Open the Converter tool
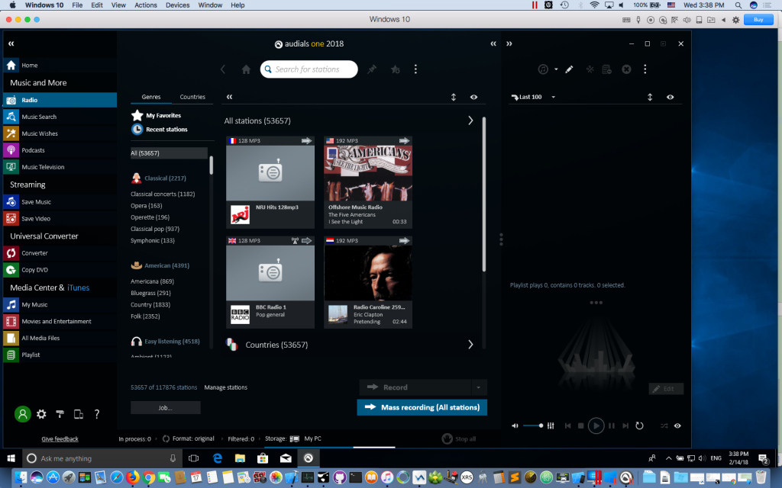Viewport: 782px width, 488px height. coord(60,253)
